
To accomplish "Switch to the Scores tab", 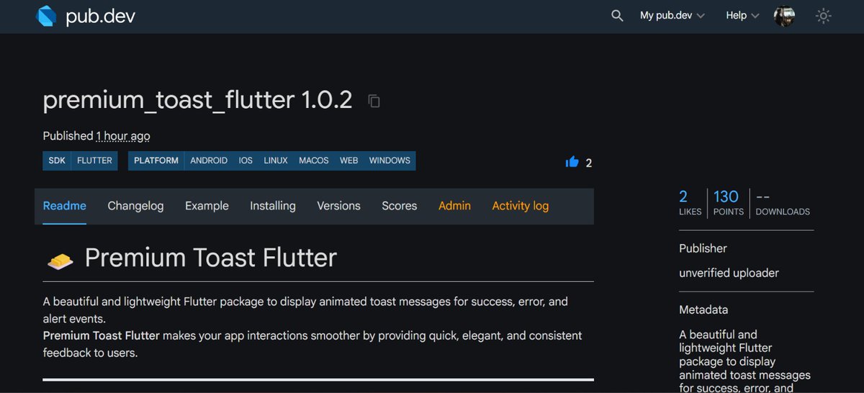I will coord(400,206).
